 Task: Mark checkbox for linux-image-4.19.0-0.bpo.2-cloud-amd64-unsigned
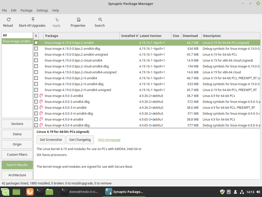36,72
